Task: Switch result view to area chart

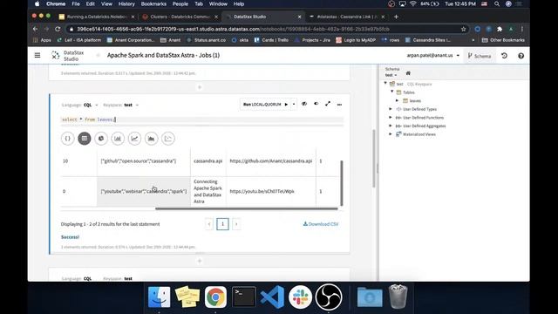Action: click(151, 139)
